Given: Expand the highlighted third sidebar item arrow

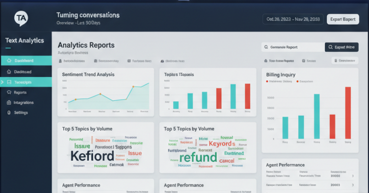Looking at the screenshot, I should pos(3,82).
